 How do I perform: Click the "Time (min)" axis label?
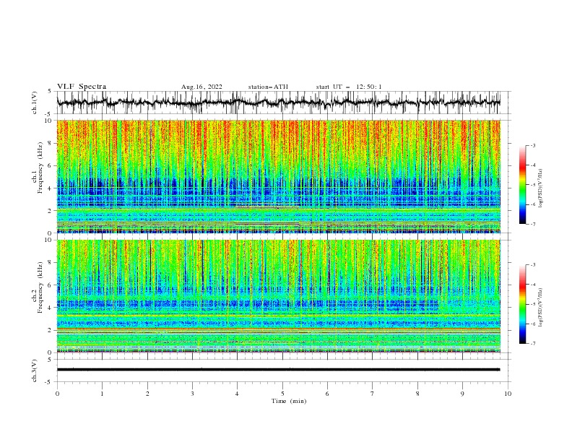(289, 401)
